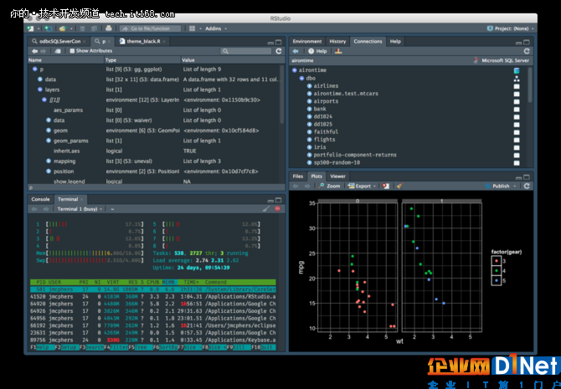Screen dimensions: 561x389
Task: Go back in the object explorer
Action: pos(34,51)
